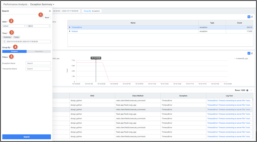The width and height of the screenshot is (257, 142).
Task: Select the Yesterday time preset
Action: [x=7, y=37]
